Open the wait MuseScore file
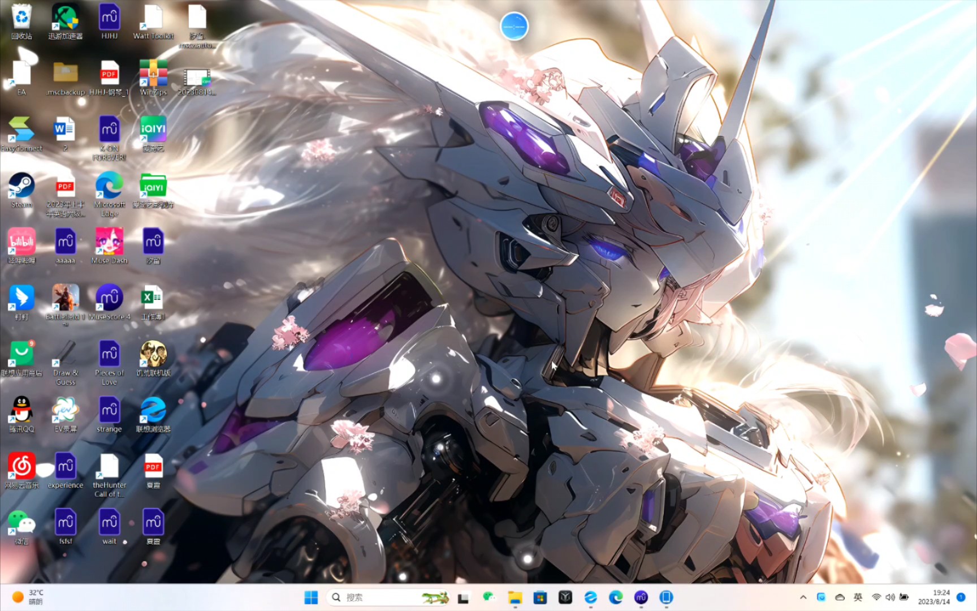This screenshot has height=611, width=977. coord(109,527)
